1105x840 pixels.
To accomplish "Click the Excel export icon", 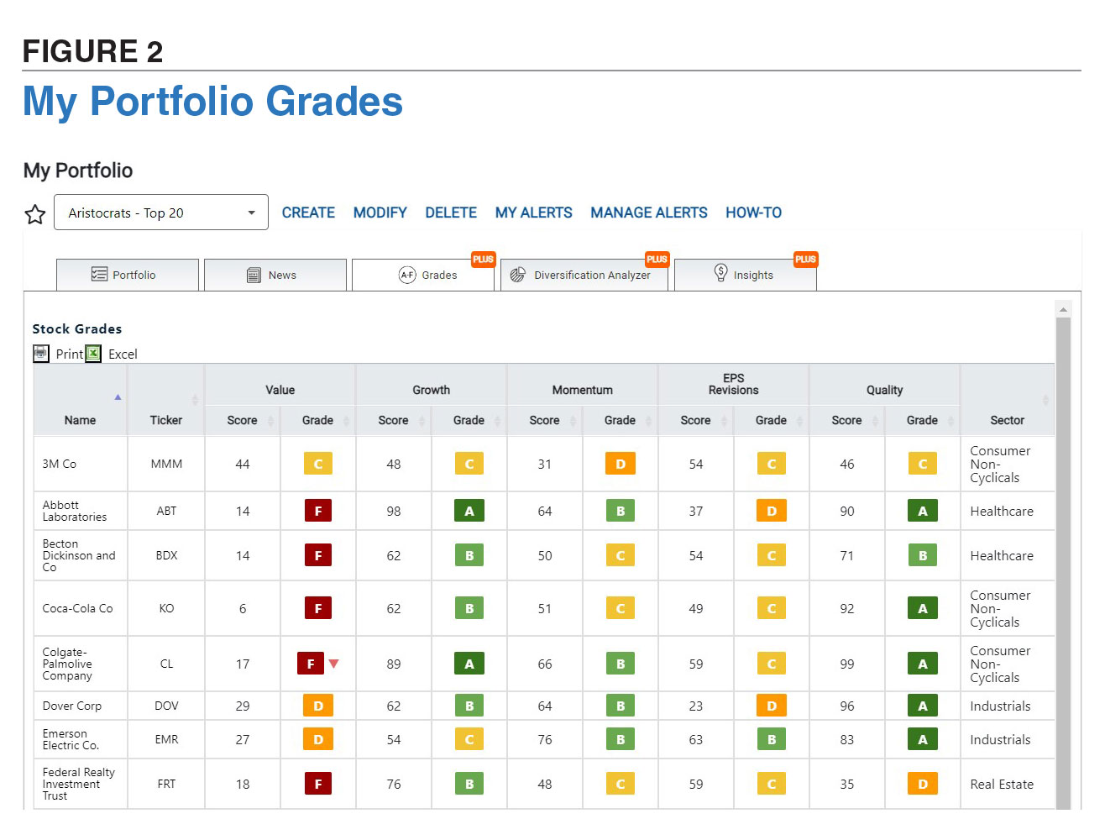I will (x=92, y=353).
